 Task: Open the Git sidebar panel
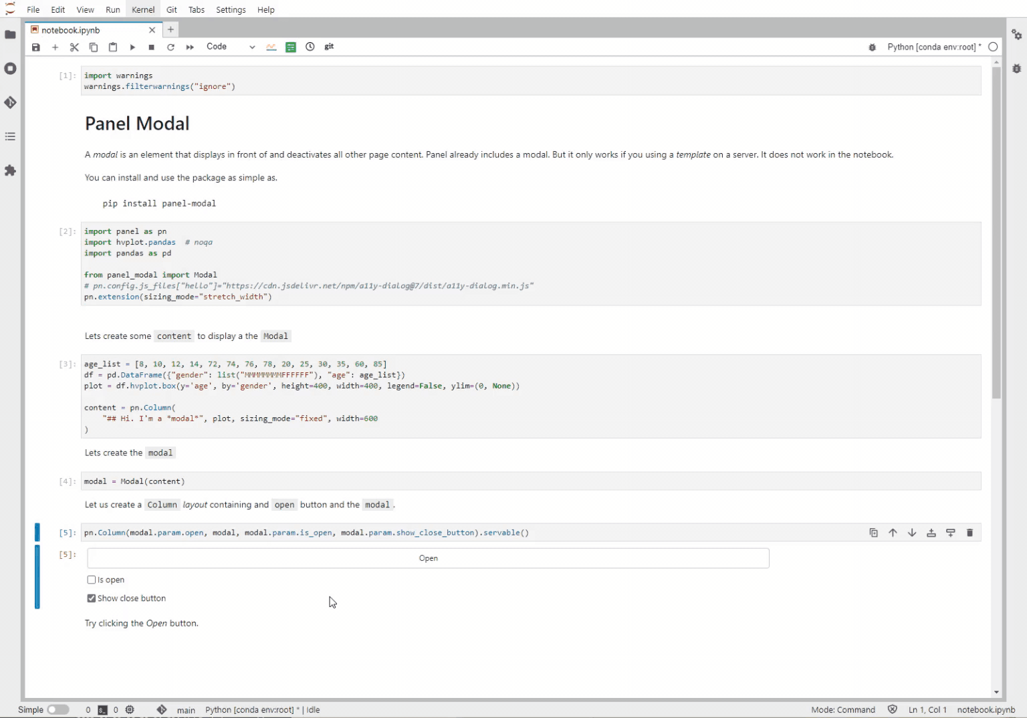click(10, 102)
